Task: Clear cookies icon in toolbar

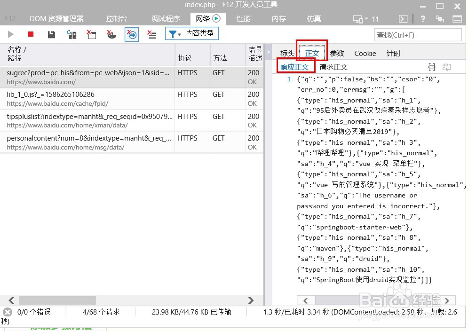Action: pyautogui.click(x=111, y=34)
